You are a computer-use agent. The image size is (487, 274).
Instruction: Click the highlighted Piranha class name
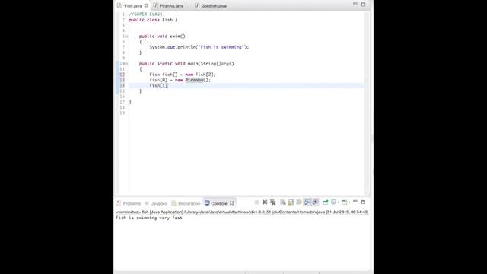(x=194, y=80)
